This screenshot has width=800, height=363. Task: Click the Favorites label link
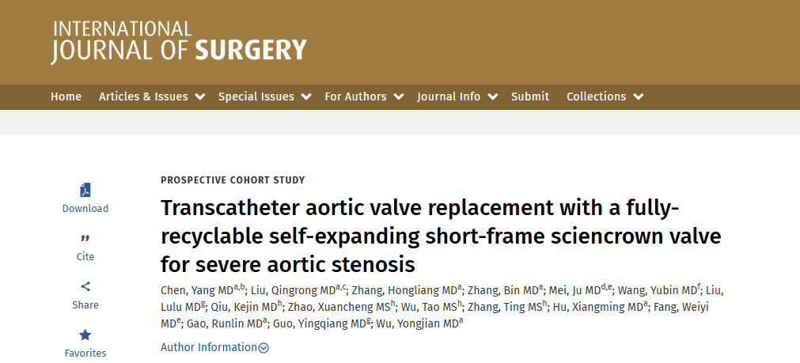[x=85, y=354]
